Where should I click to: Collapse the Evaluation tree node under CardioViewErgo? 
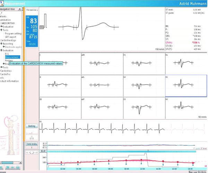pos(1,50)
